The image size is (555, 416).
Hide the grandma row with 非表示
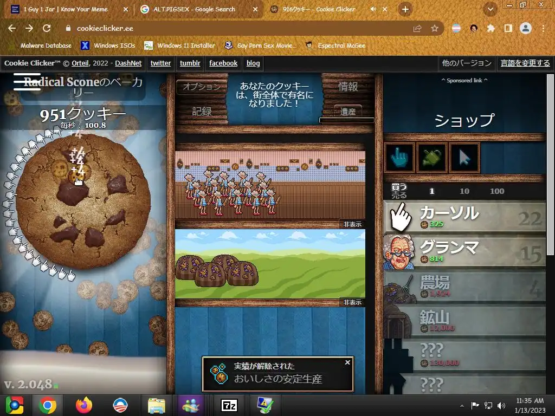[x=352, y=224]
